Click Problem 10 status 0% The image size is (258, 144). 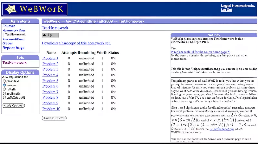tap(114, 109)
